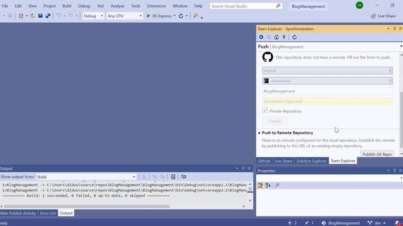Click the IIS Express run button
The image size is (403, 226).
(x=159, y=16)
